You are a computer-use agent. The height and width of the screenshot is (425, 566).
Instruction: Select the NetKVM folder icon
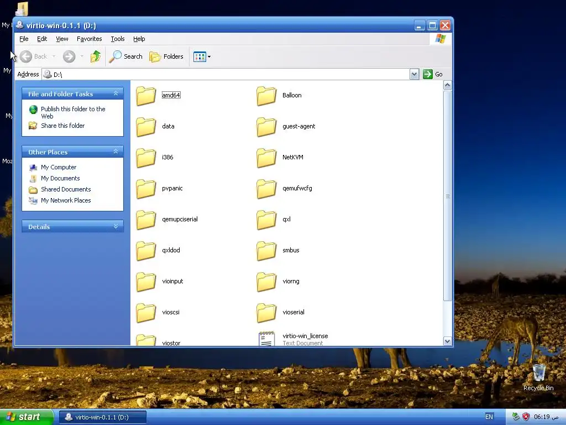click(266, 158)
